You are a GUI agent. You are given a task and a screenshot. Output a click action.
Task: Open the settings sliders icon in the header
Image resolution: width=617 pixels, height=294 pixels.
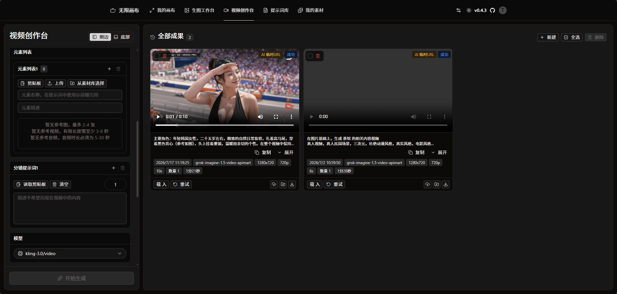click(459, 10)
